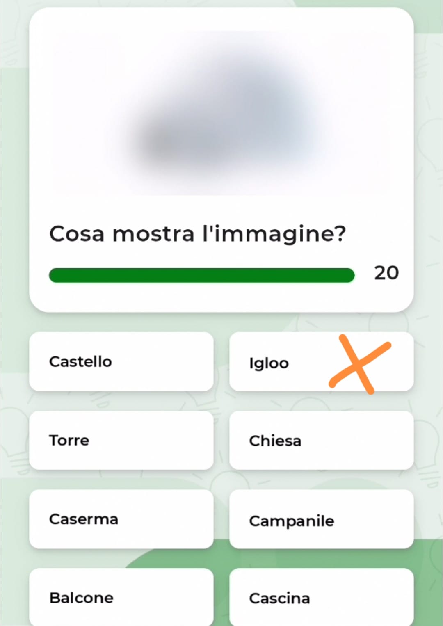The image size is (443, 626).
Task: Select the "Balcone" answer button
Action: coord(121,597)
